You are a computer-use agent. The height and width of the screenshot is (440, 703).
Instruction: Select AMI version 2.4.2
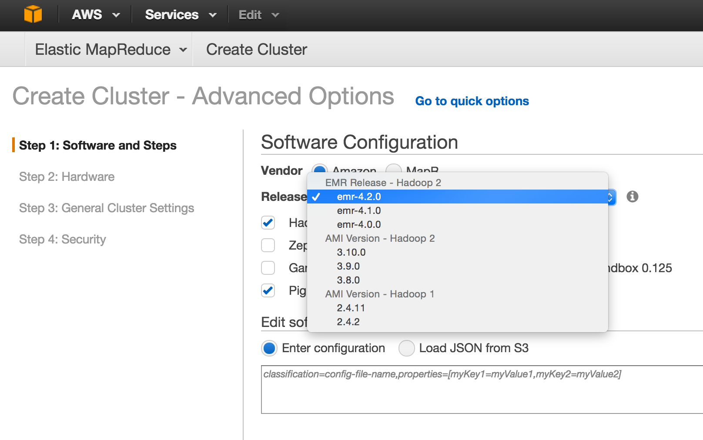tap(348, 322)
